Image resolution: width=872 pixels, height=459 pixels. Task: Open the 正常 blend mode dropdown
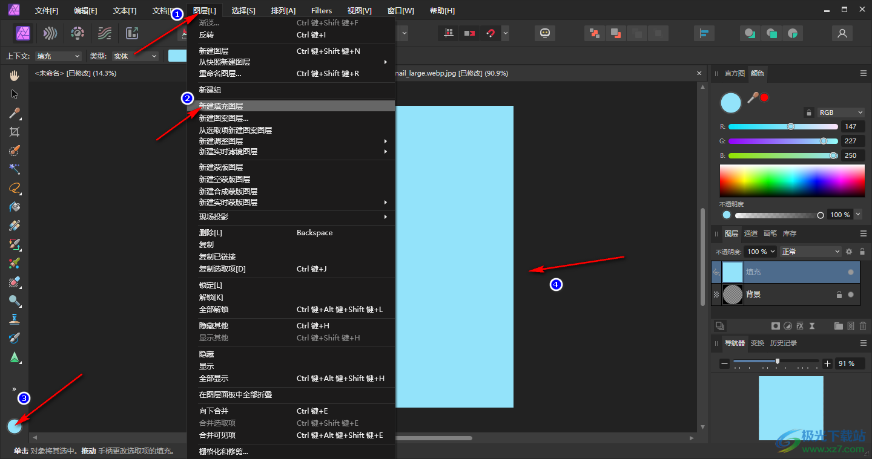click(x=810, y=252)
